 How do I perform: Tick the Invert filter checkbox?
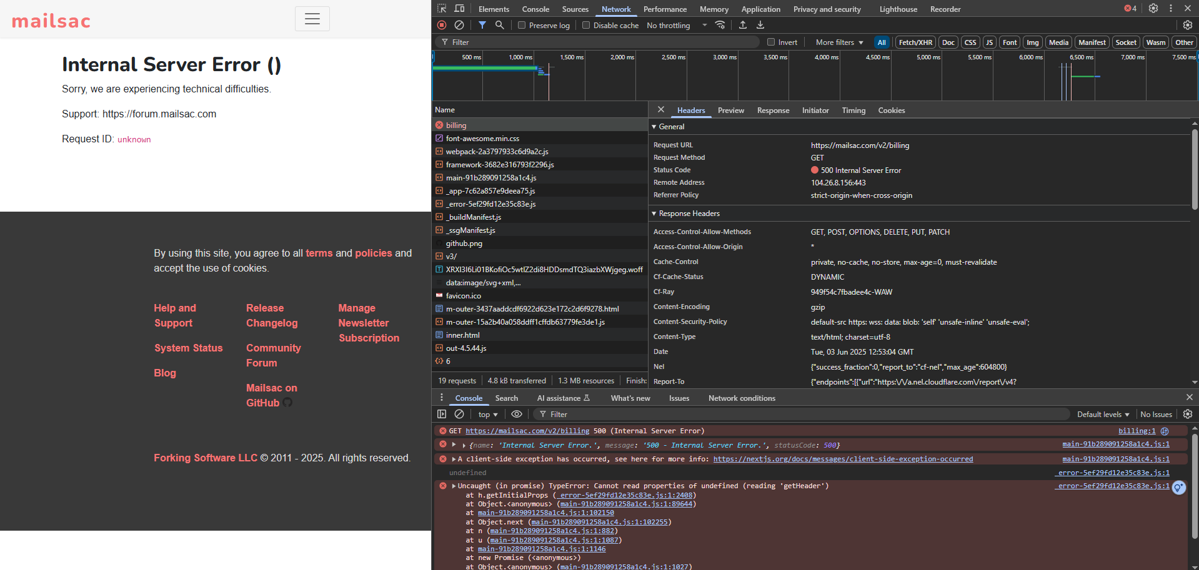pos(771,42)
